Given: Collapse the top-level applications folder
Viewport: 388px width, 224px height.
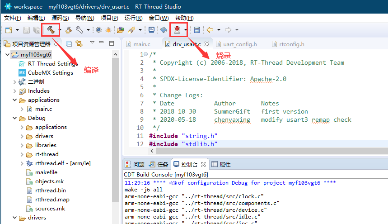Looking at the screenshot, I should (x=14, y=100).
